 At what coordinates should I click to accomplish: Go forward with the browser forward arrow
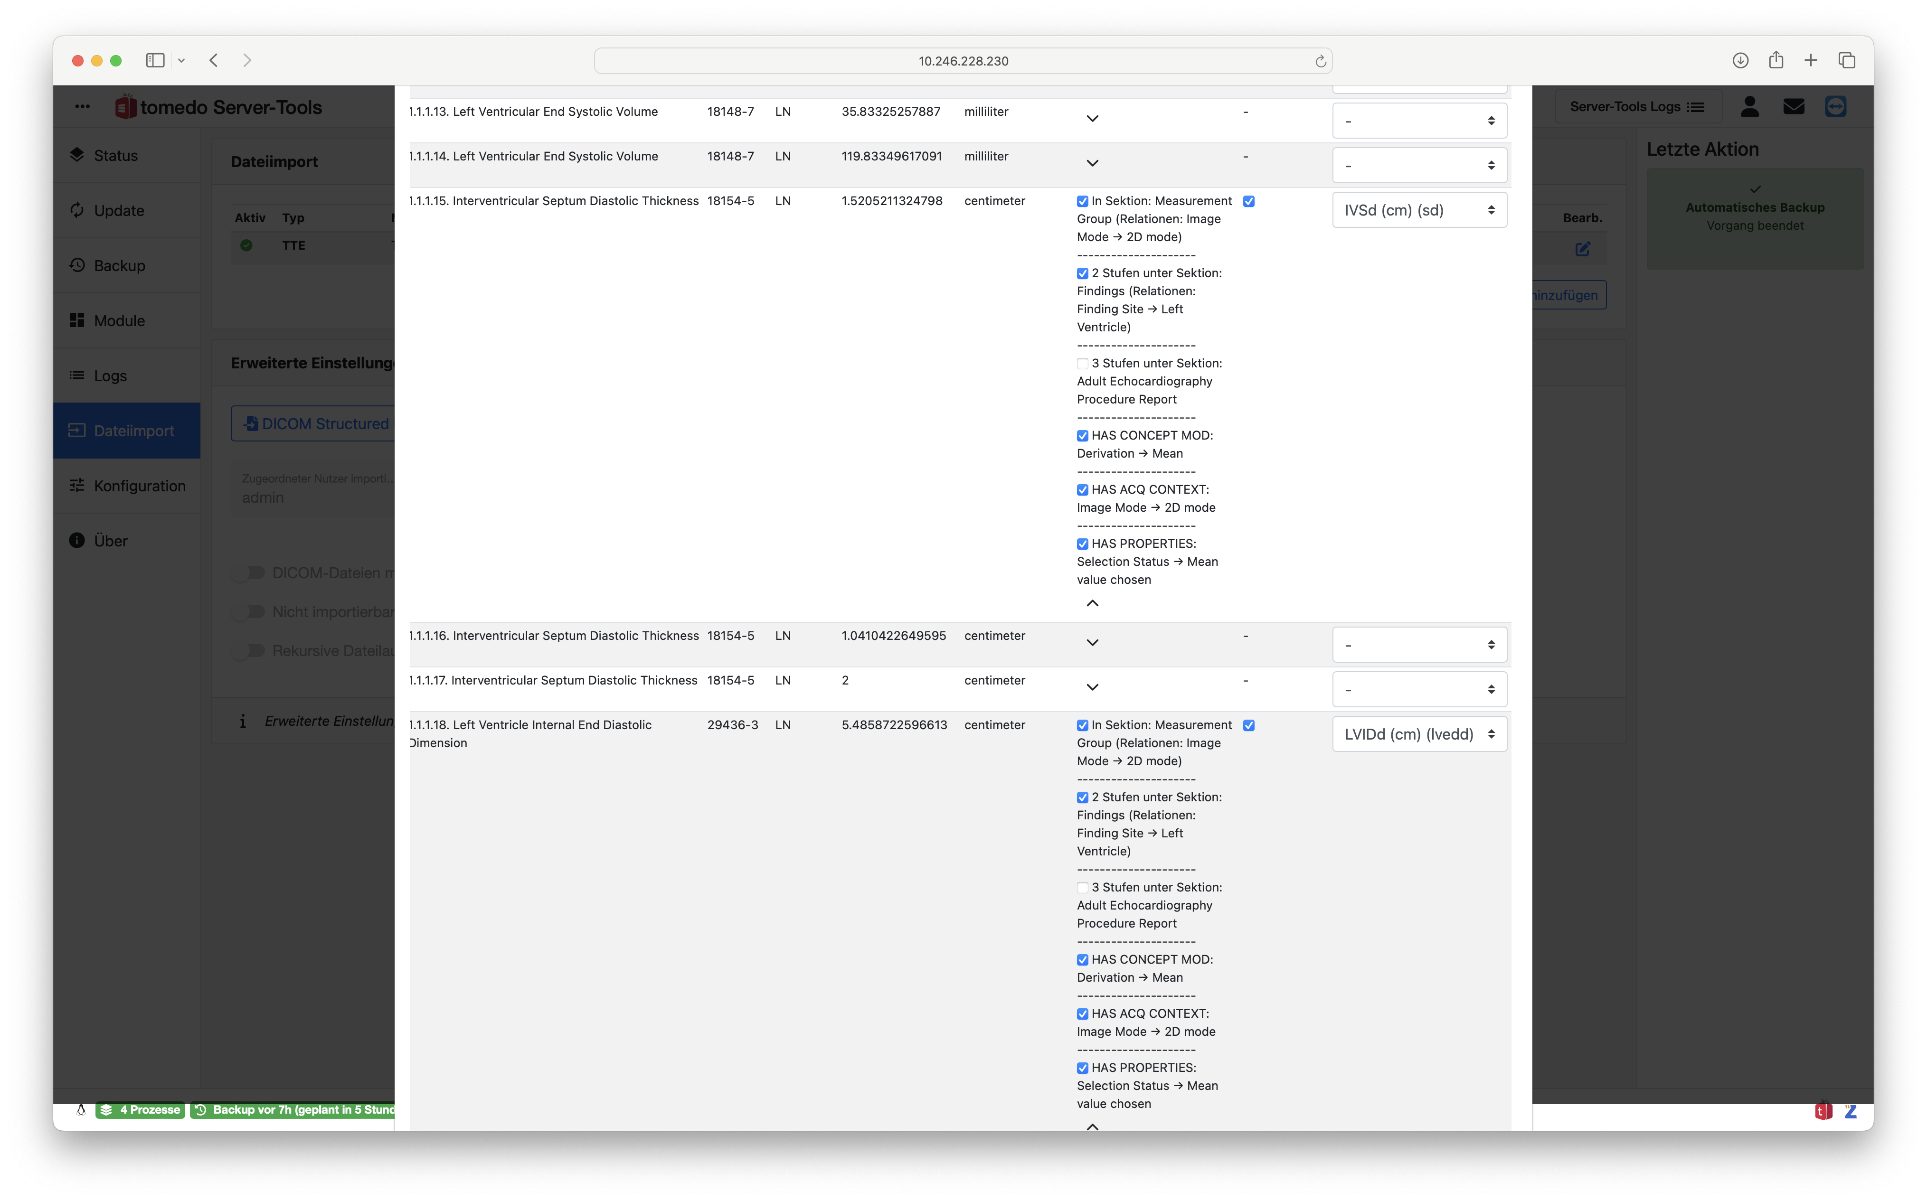tap(247, 60)
